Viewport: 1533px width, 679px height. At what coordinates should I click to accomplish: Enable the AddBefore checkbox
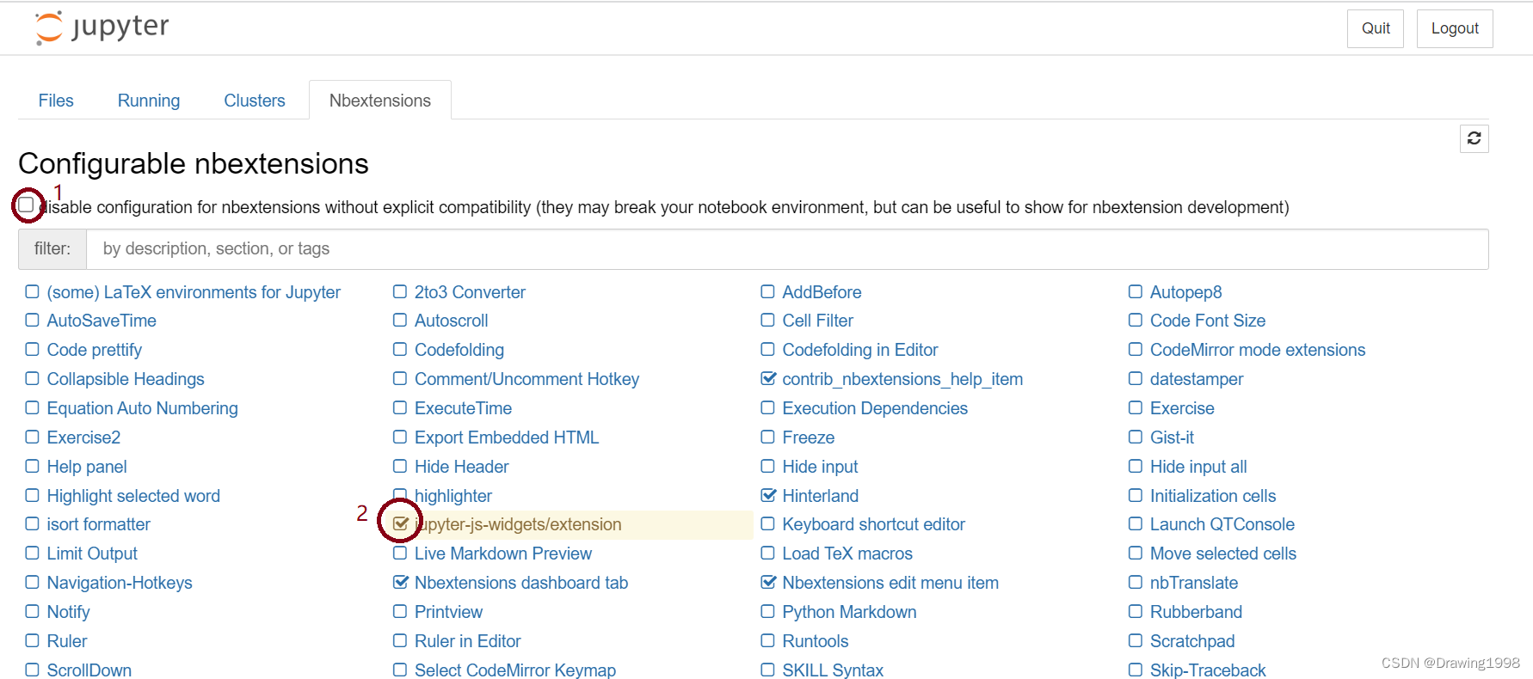768,292
